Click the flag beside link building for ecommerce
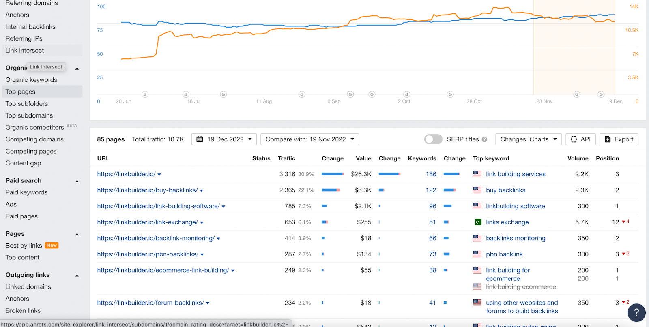 pos(477,270)
